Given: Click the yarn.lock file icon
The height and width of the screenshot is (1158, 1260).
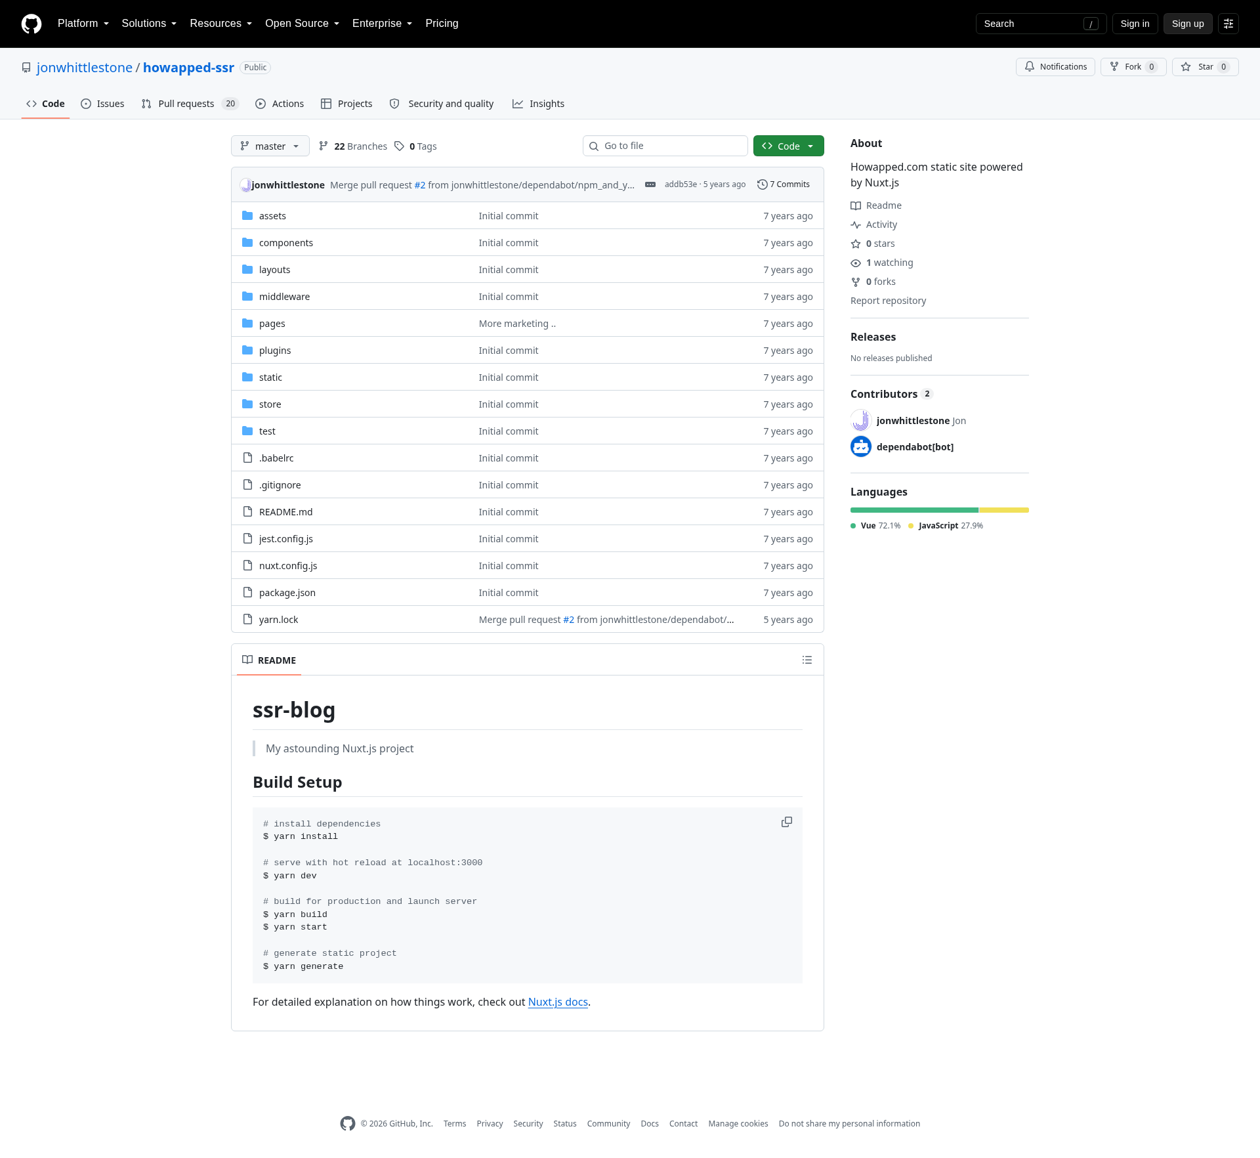Looking at the screenshot, I should coord(247,619).
